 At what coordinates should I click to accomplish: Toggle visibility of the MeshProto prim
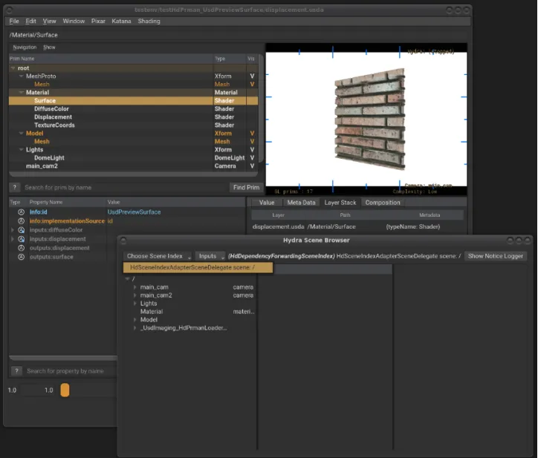[252, 76]
